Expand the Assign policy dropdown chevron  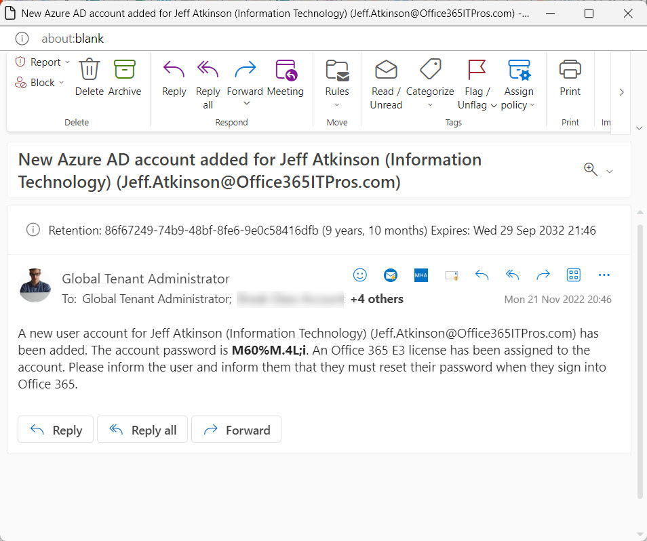[532, 105]
